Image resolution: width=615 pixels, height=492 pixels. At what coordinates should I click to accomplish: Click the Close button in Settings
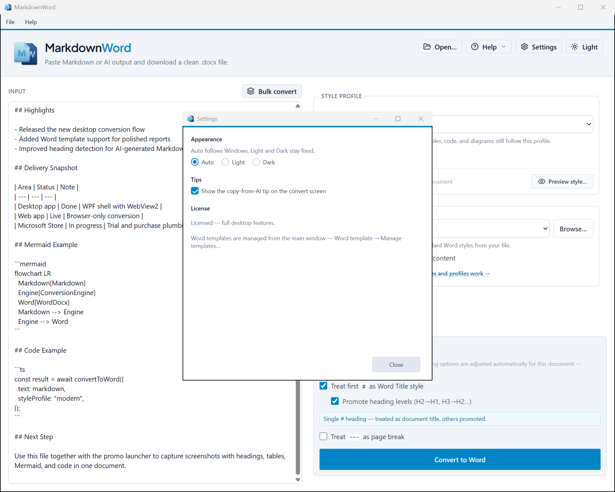(396, 365)
